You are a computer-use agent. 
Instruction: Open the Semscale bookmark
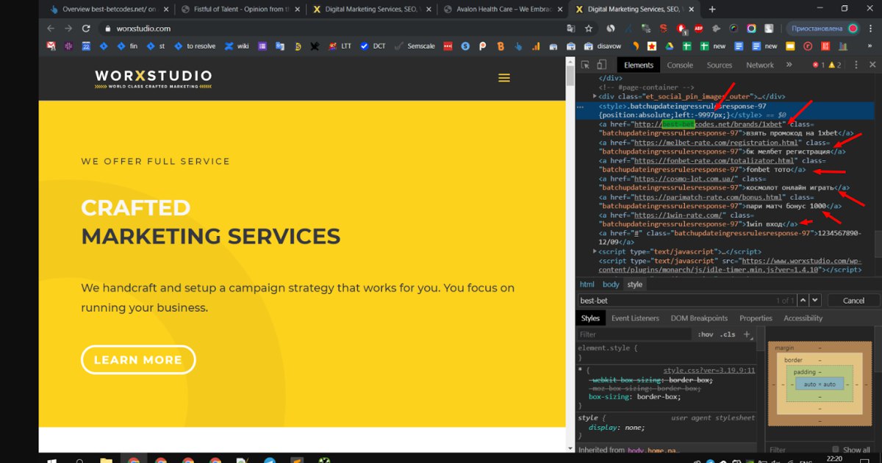point(415,46)
